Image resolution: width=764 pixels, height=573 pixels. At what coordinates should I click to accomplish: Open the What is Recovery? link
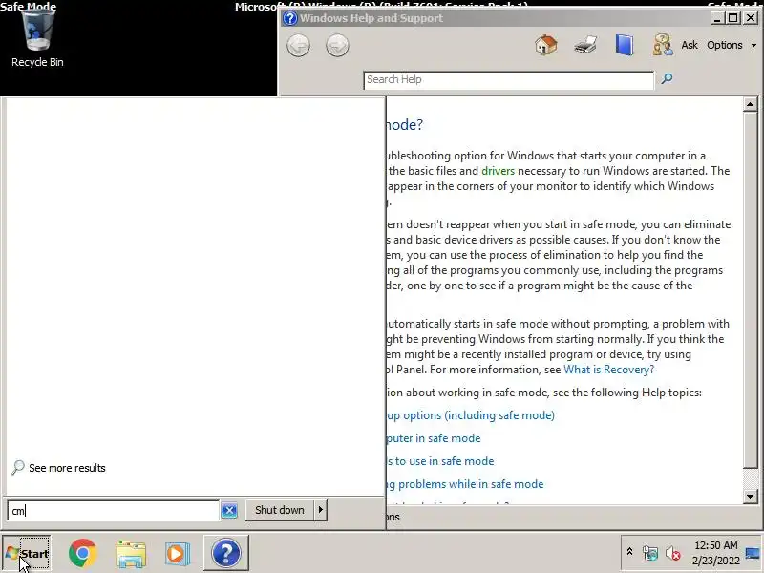point(608,370)
